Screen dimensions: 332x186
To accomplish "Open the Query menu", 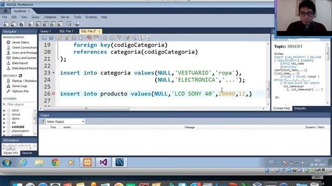I will click(x=35, y=17).
